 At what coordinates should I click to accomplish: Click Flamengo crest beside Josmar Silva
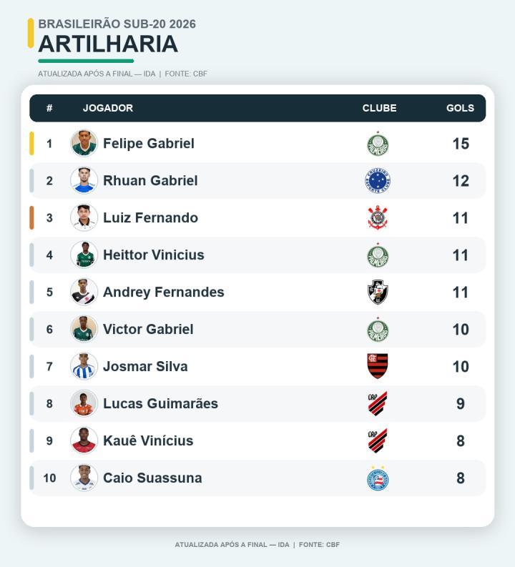point(378,366)
